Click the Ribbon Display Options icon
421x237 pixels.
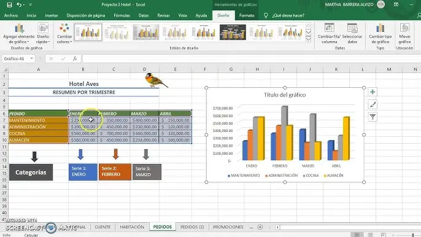click(x=396, y=4)
